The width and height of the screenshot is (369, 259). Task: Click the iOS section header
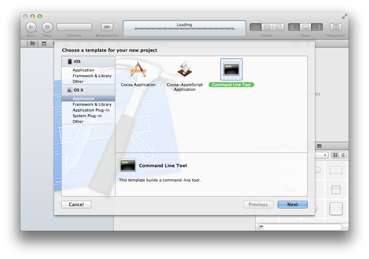(88, 61)
